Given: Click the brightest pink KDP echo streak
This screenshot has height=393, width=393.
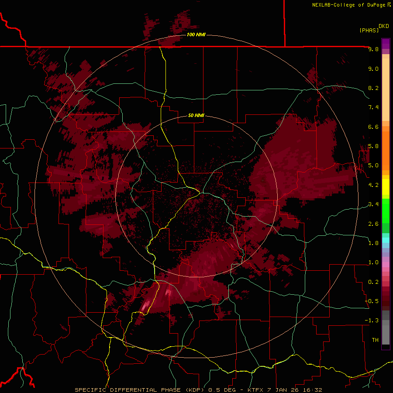Looking at the screenshot, I should 145,306.
